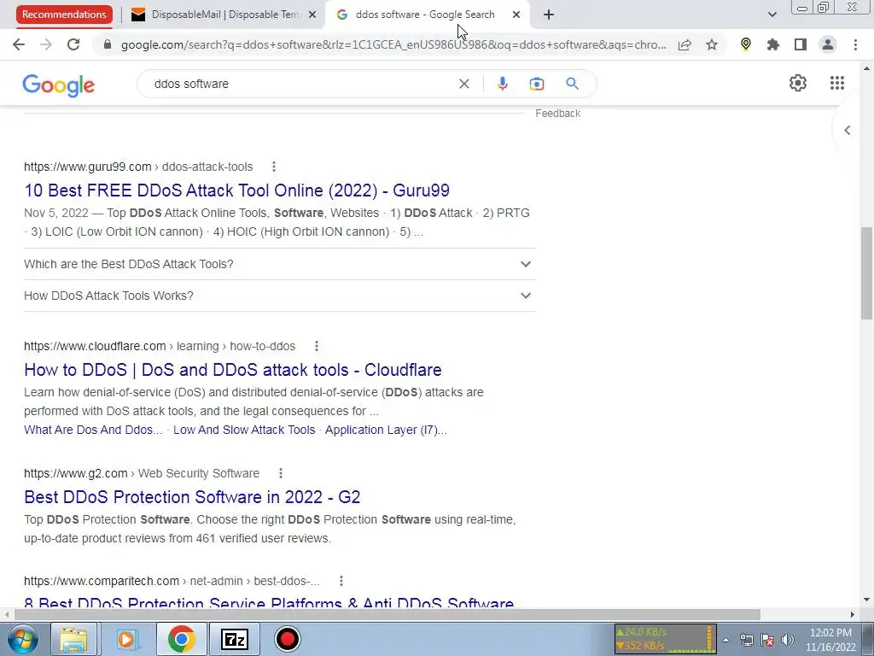Click the red record button app
The height and width of the screenshot is (656, 874).
coord(288,639)
